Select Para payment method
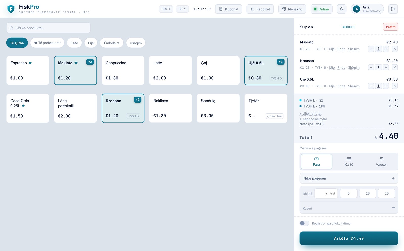404x251 pixels. point(316,161)
